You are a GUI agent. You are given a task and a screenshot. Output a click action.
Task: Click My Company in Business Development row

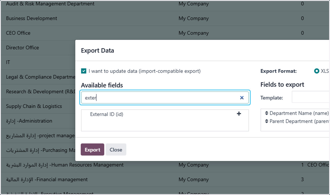(x=194, y=18)
